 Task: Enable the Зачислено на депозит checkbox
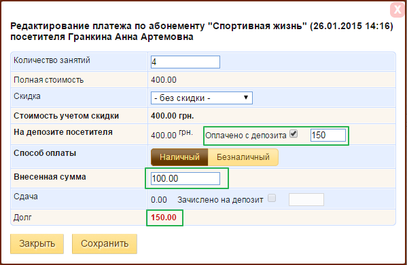click(x=272, y=199)
